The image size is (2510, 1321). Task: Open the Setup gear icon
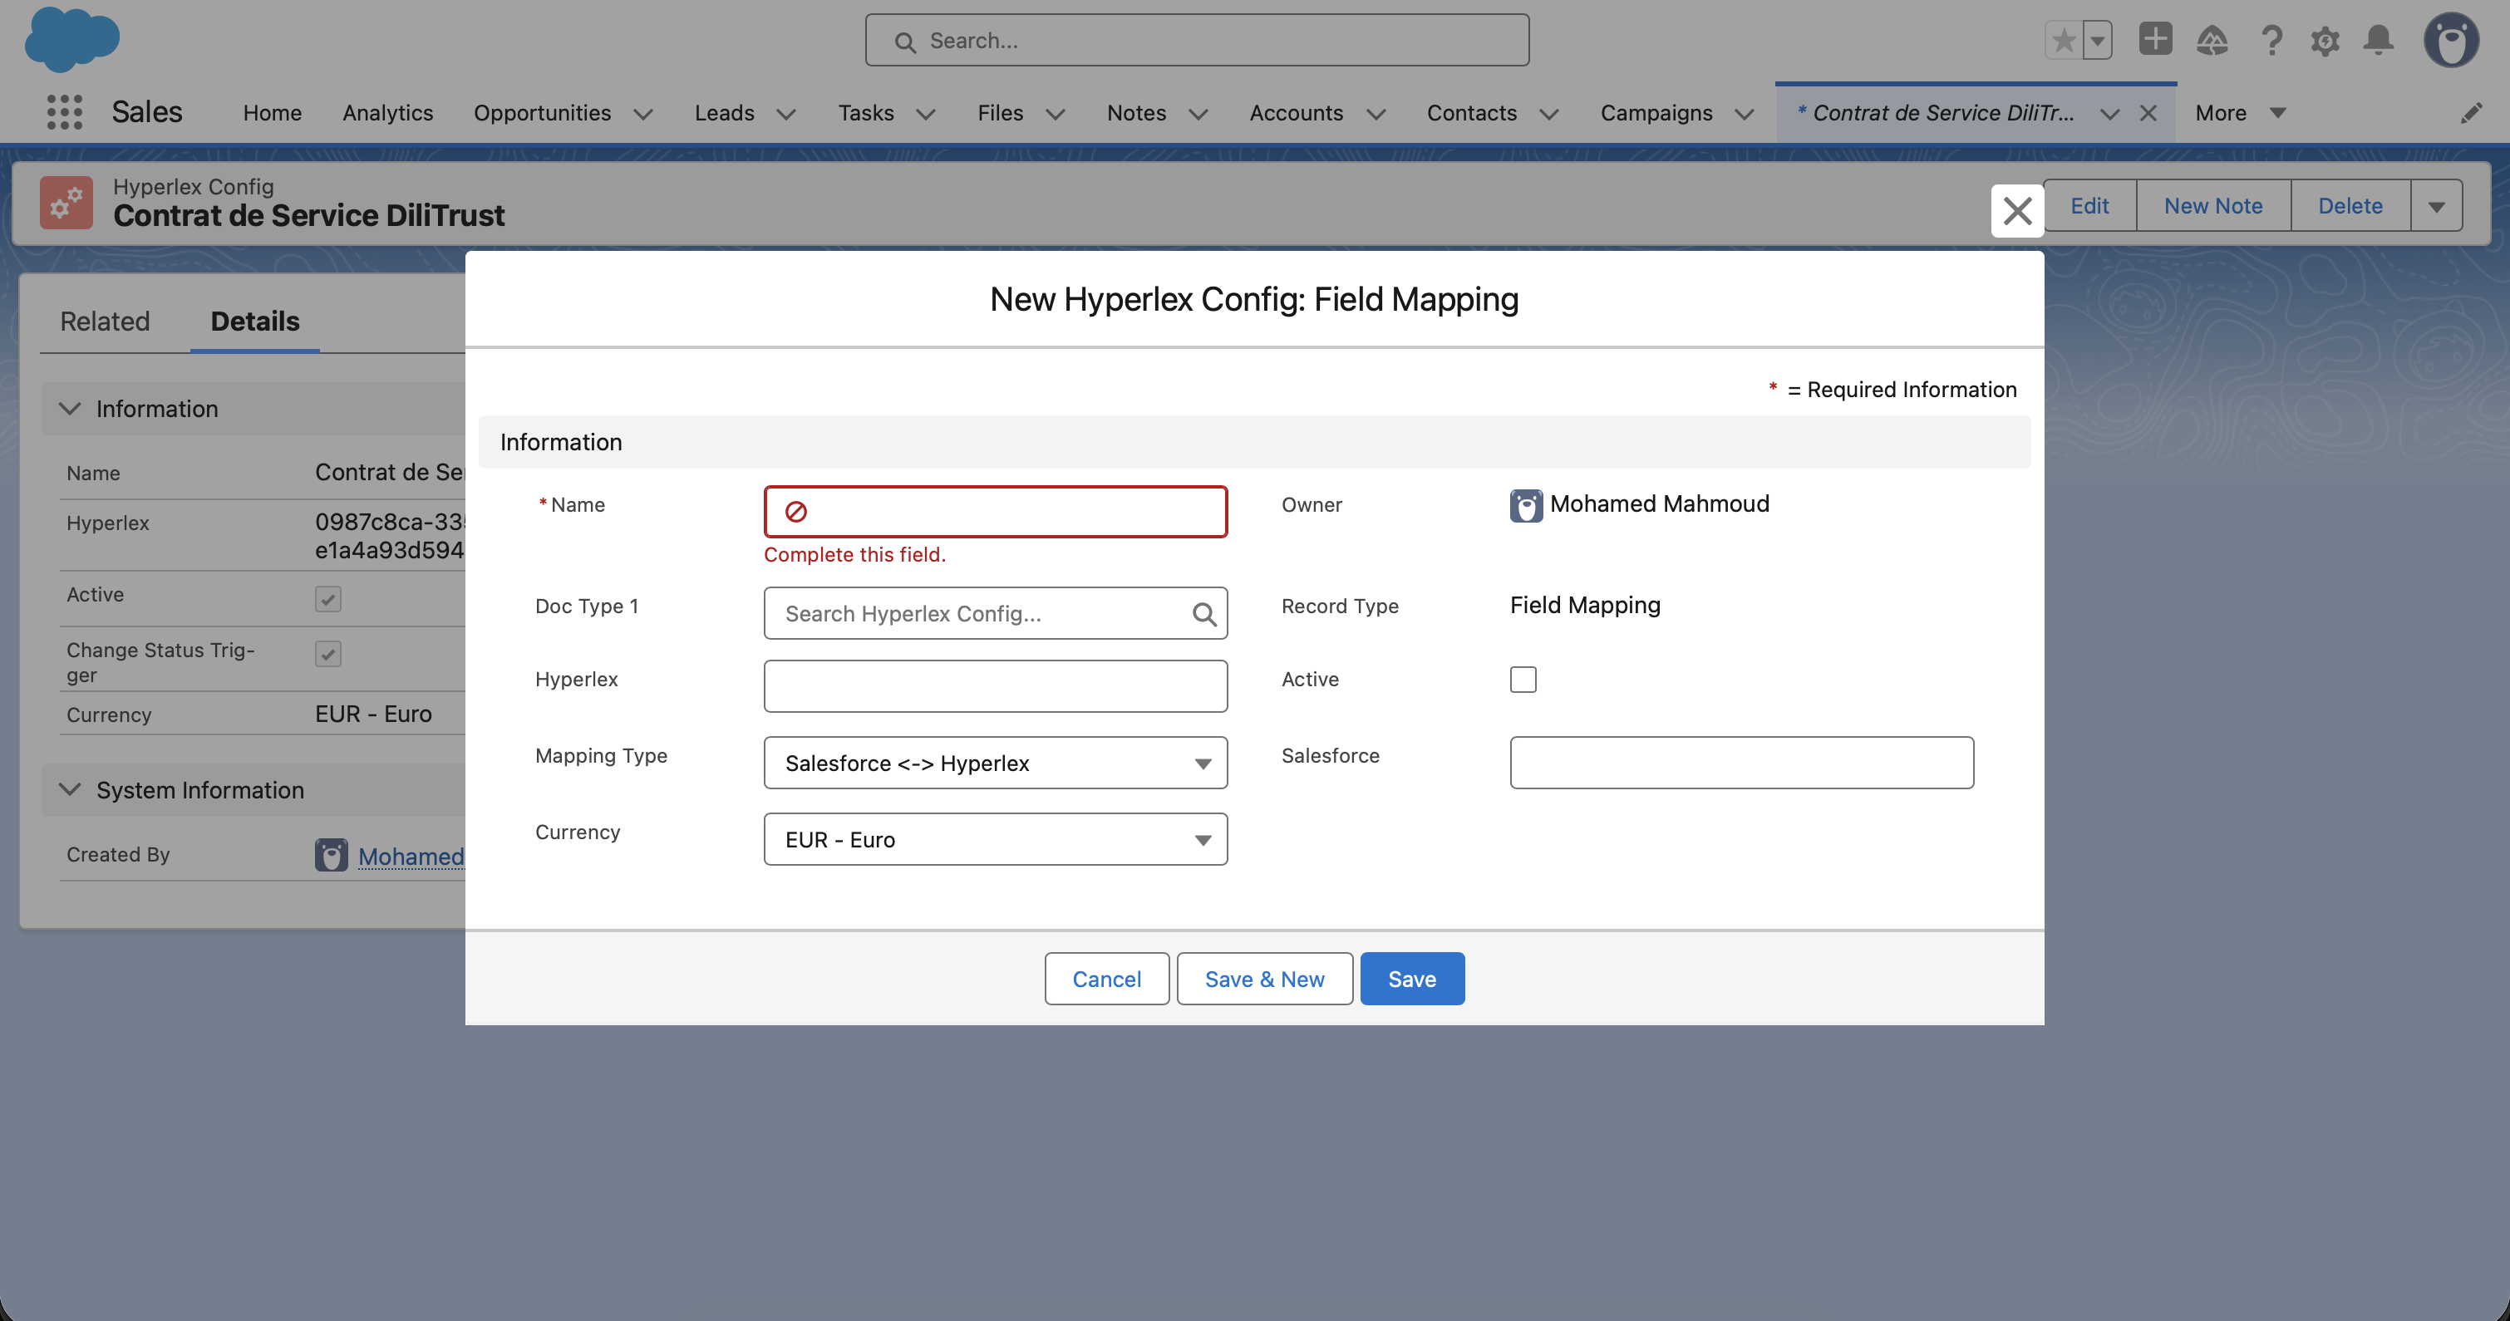2325,40
